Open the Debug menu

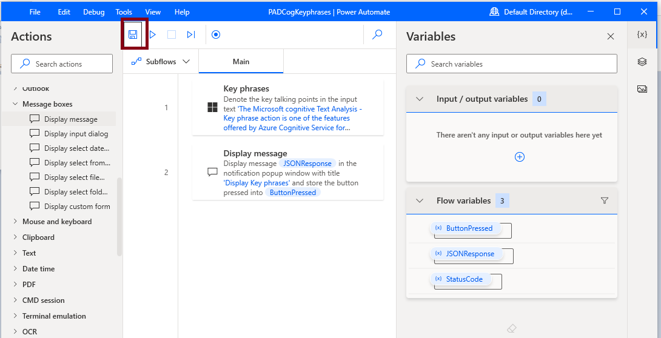[93, 12]
